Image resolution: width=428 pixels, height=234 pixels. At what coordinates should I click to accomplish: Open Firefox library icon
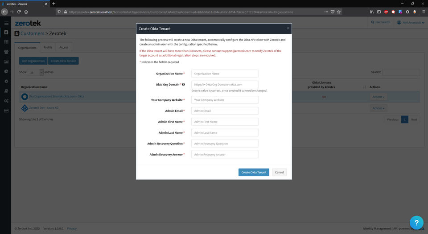(x=372, y=12)
